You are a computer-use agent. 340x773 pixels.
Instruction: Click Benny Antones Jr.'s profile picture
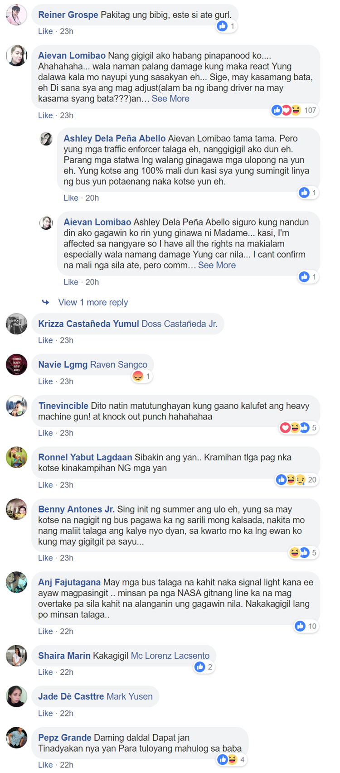pos(16,509)
